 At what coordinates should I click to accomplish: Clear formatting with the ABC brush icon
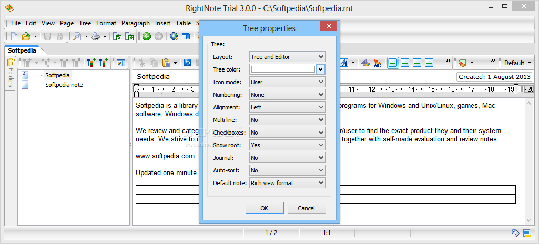click(x=378, y=63)
